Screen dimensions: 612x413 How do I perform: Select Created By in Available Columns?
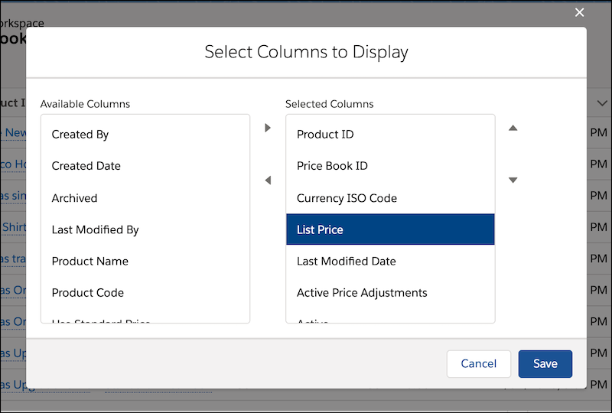pyautogui.click(x=145, y=135)
